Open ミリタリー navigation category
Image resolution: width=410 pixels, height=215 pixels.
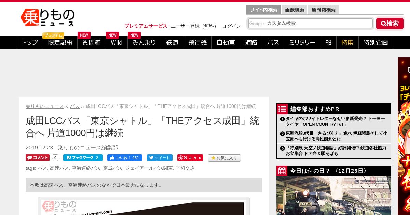[x=302, y=42]
